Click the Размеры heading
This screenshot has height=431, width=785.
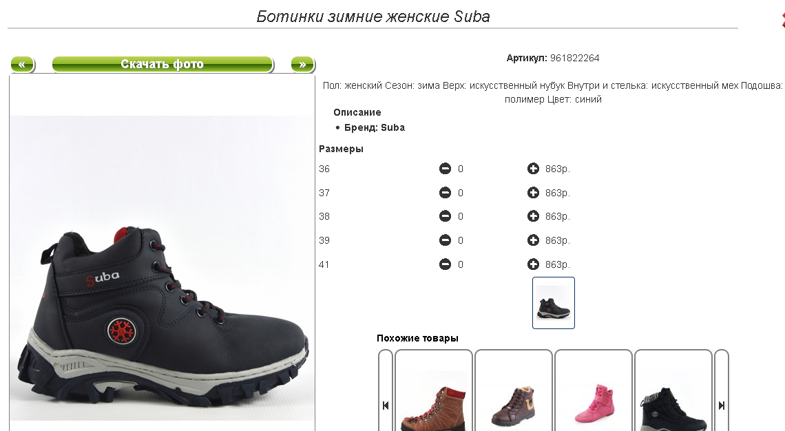point(341,149)
